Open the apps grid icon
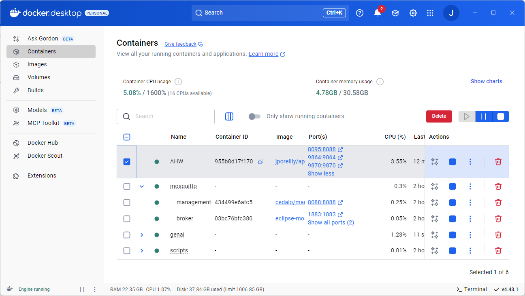Viewport: 525px width, 296px height. point(430,13)
